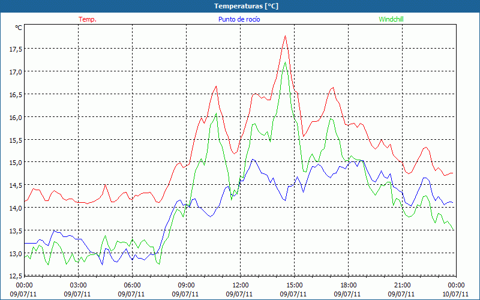Select the red "Temp." legend label
The image size is (480, 300).
88,19
